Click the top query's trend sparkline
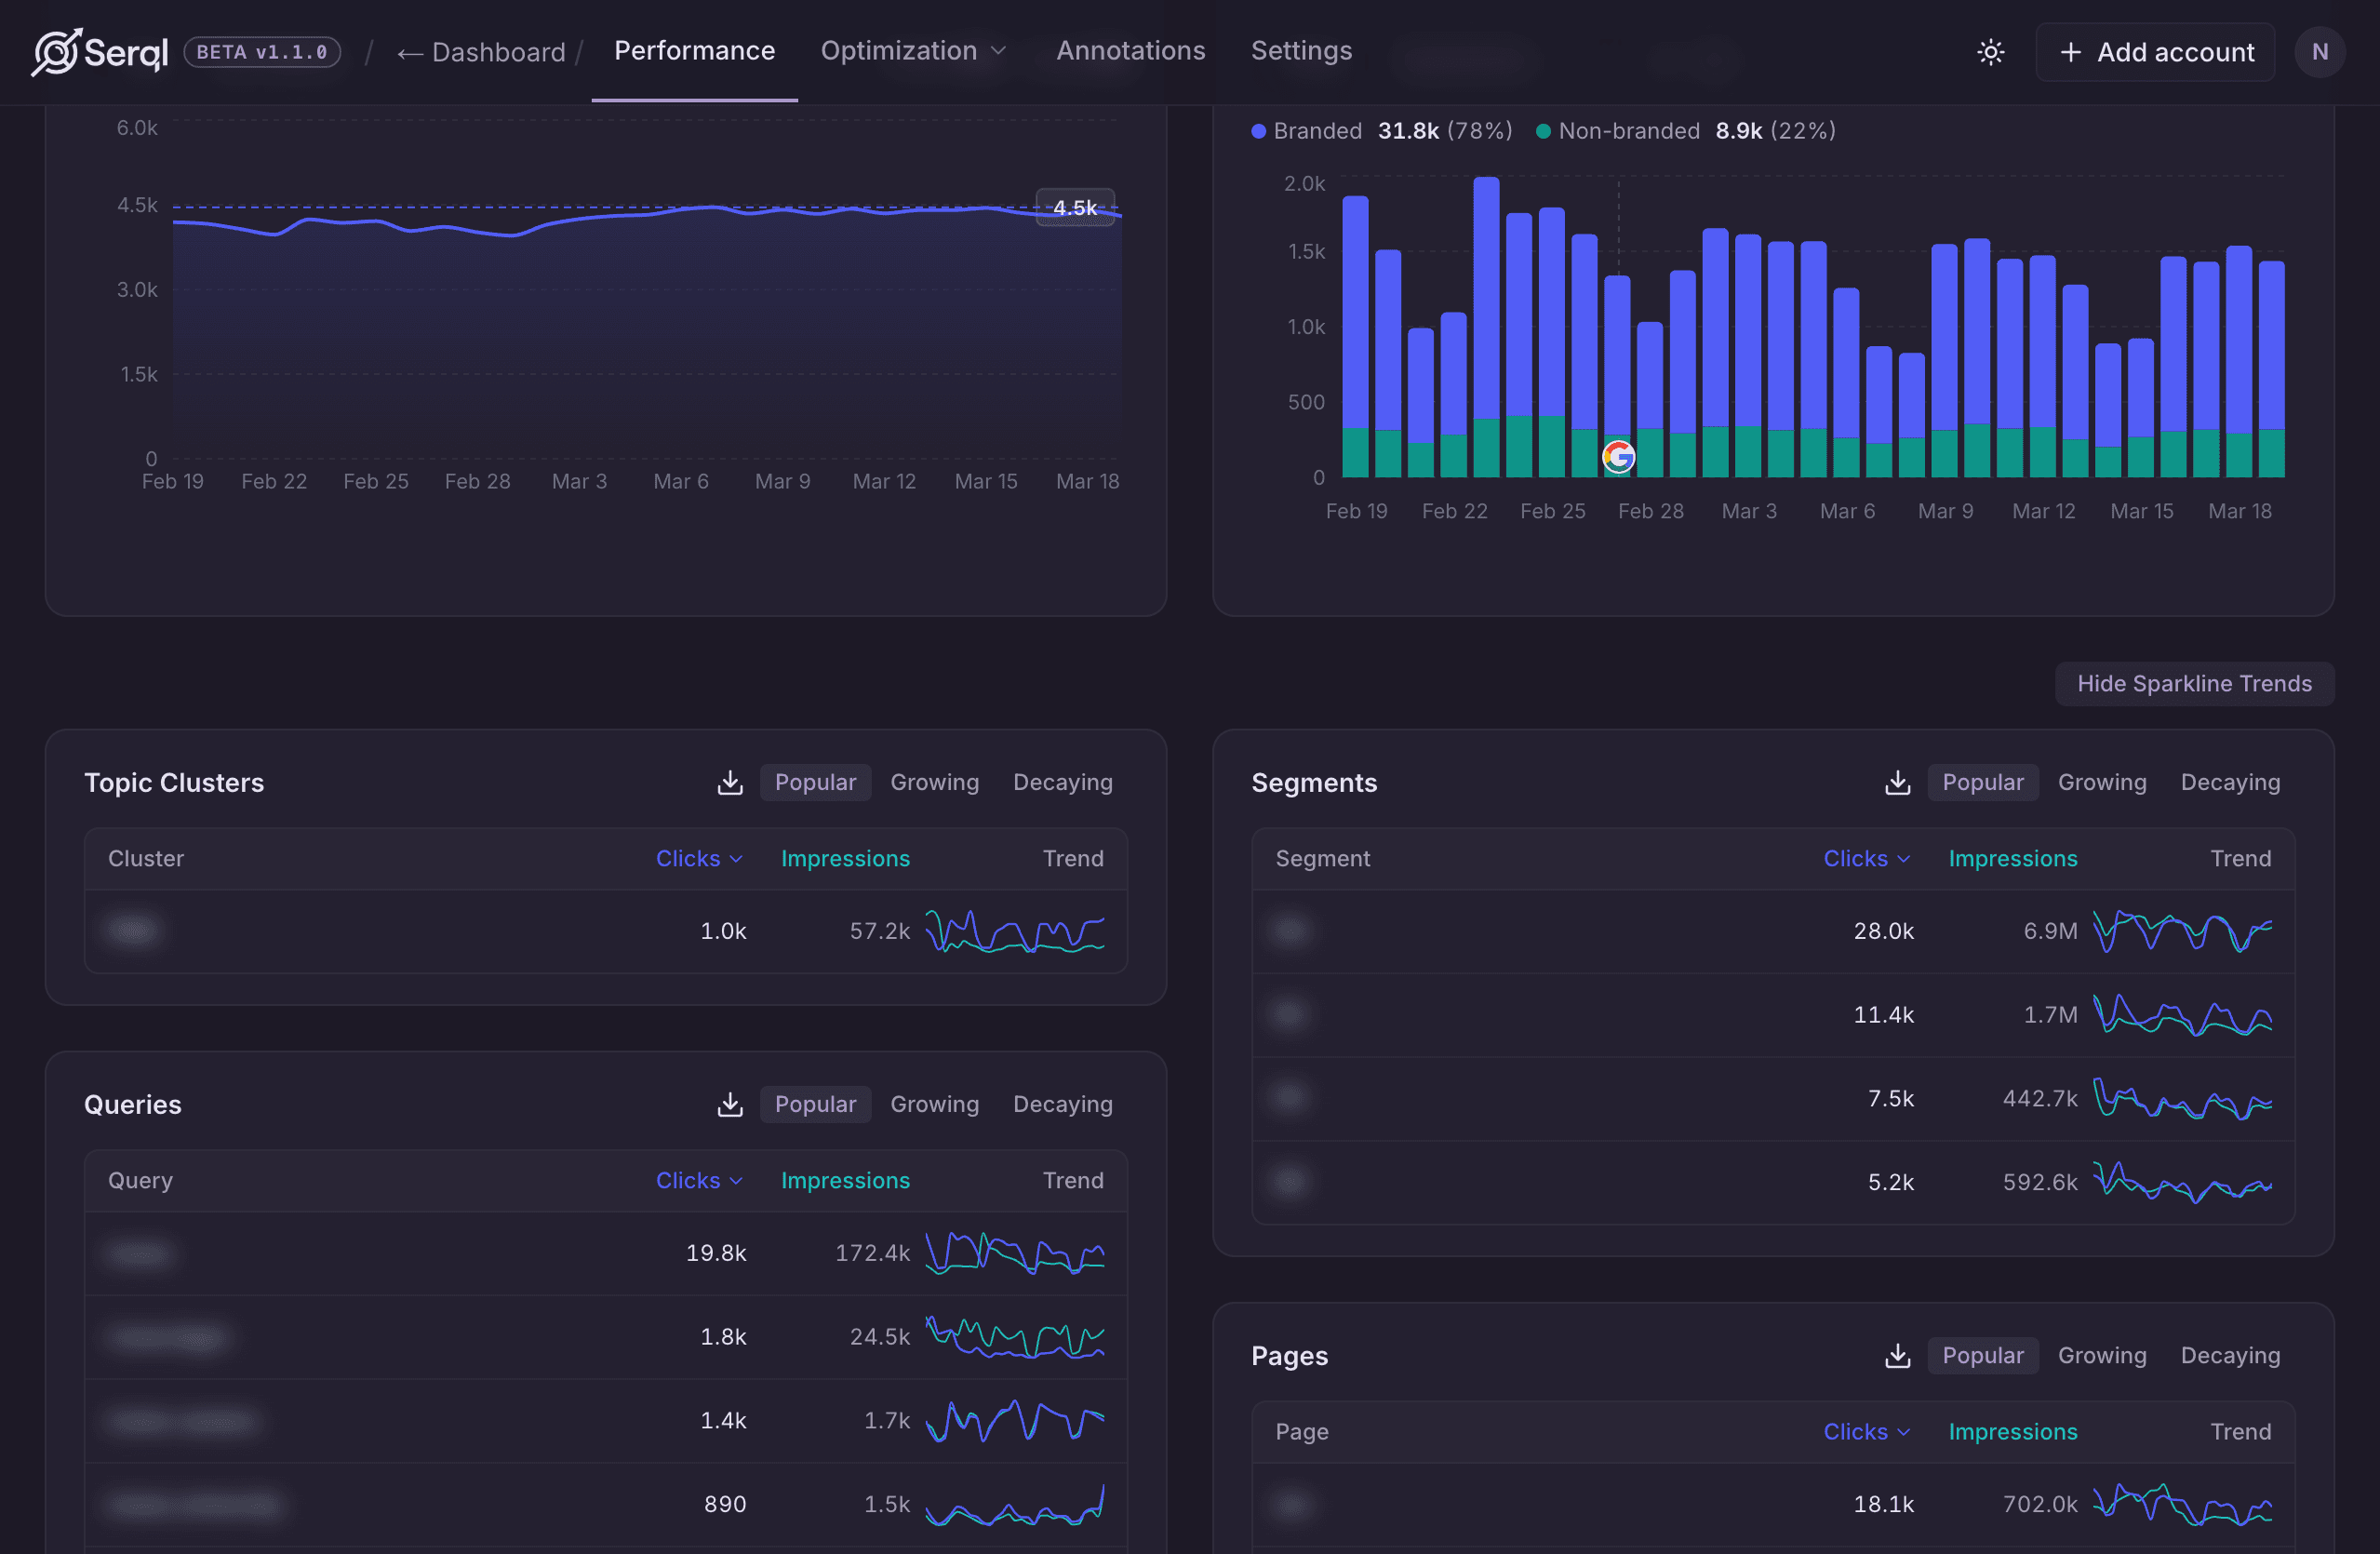 (x=1016, y=1253)
